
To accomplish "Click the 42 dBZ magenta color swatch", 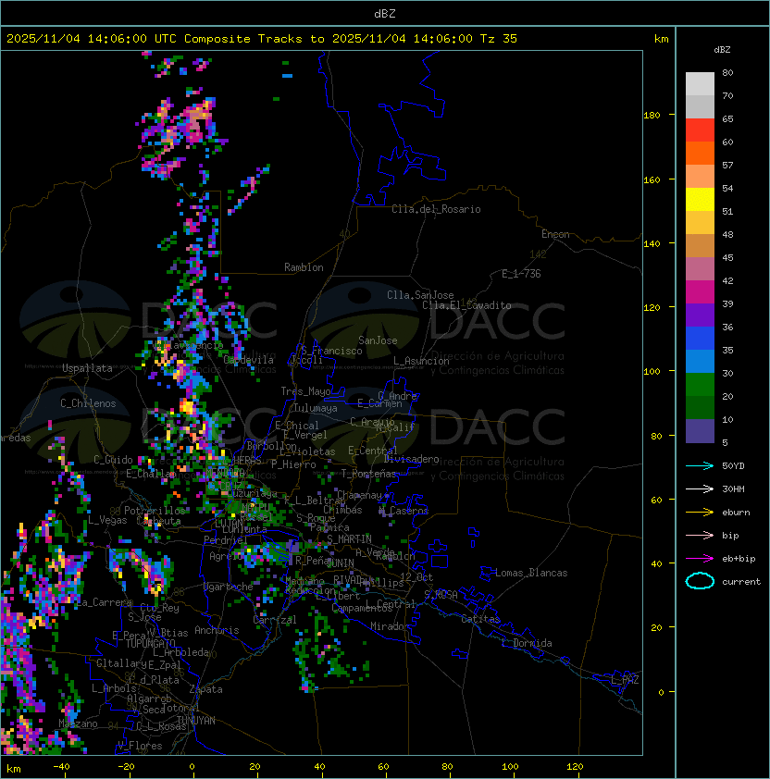I will 700,292.
